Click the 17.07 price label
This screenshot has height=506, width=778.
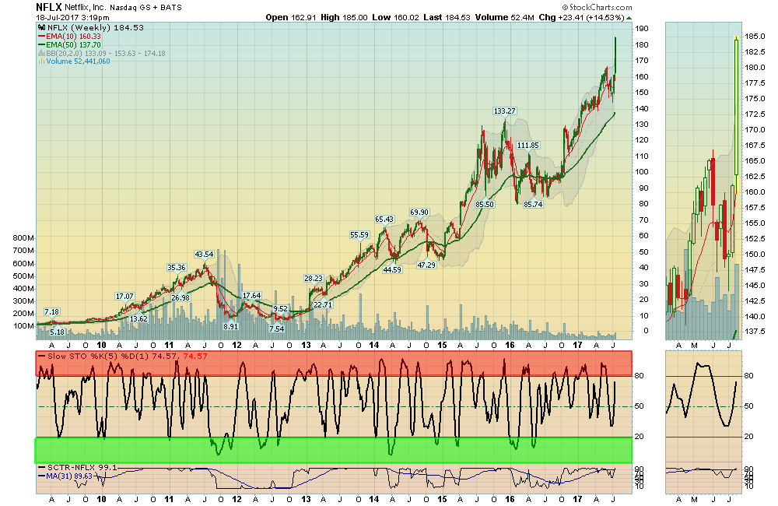pos(124,297)
